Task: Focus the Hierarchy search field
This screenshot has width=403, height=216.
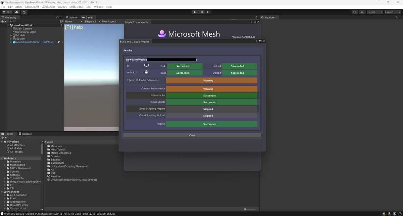Action: click(x=34, y=21)
